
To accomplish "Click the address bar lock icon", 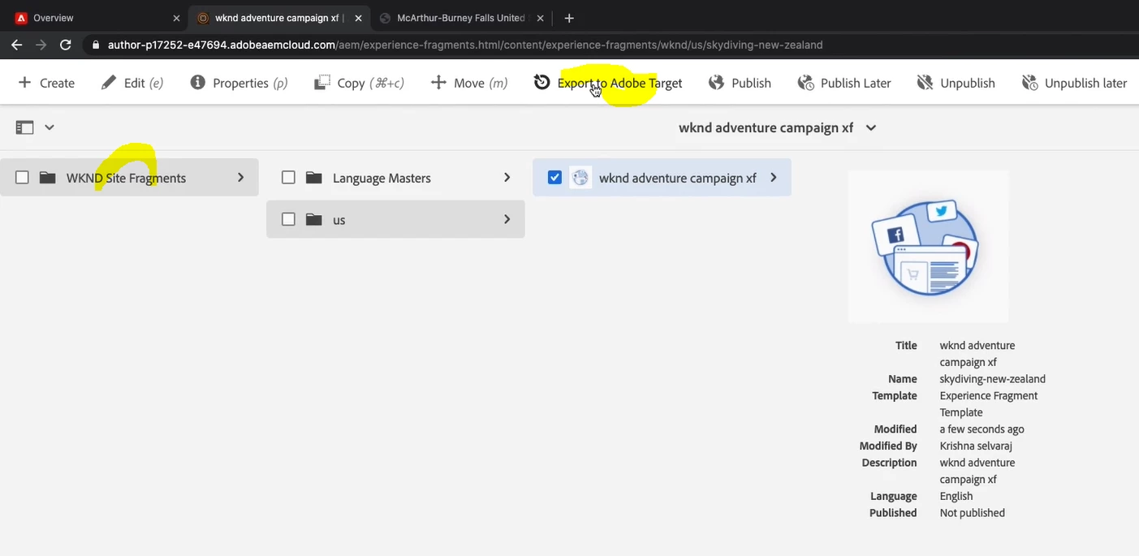I will 97,45.
